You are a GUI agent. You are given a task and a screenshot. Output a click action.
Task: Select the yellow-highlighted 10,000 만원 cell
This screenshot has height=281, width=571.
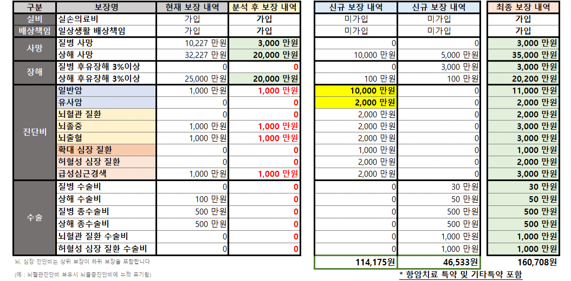coord(356,90)
